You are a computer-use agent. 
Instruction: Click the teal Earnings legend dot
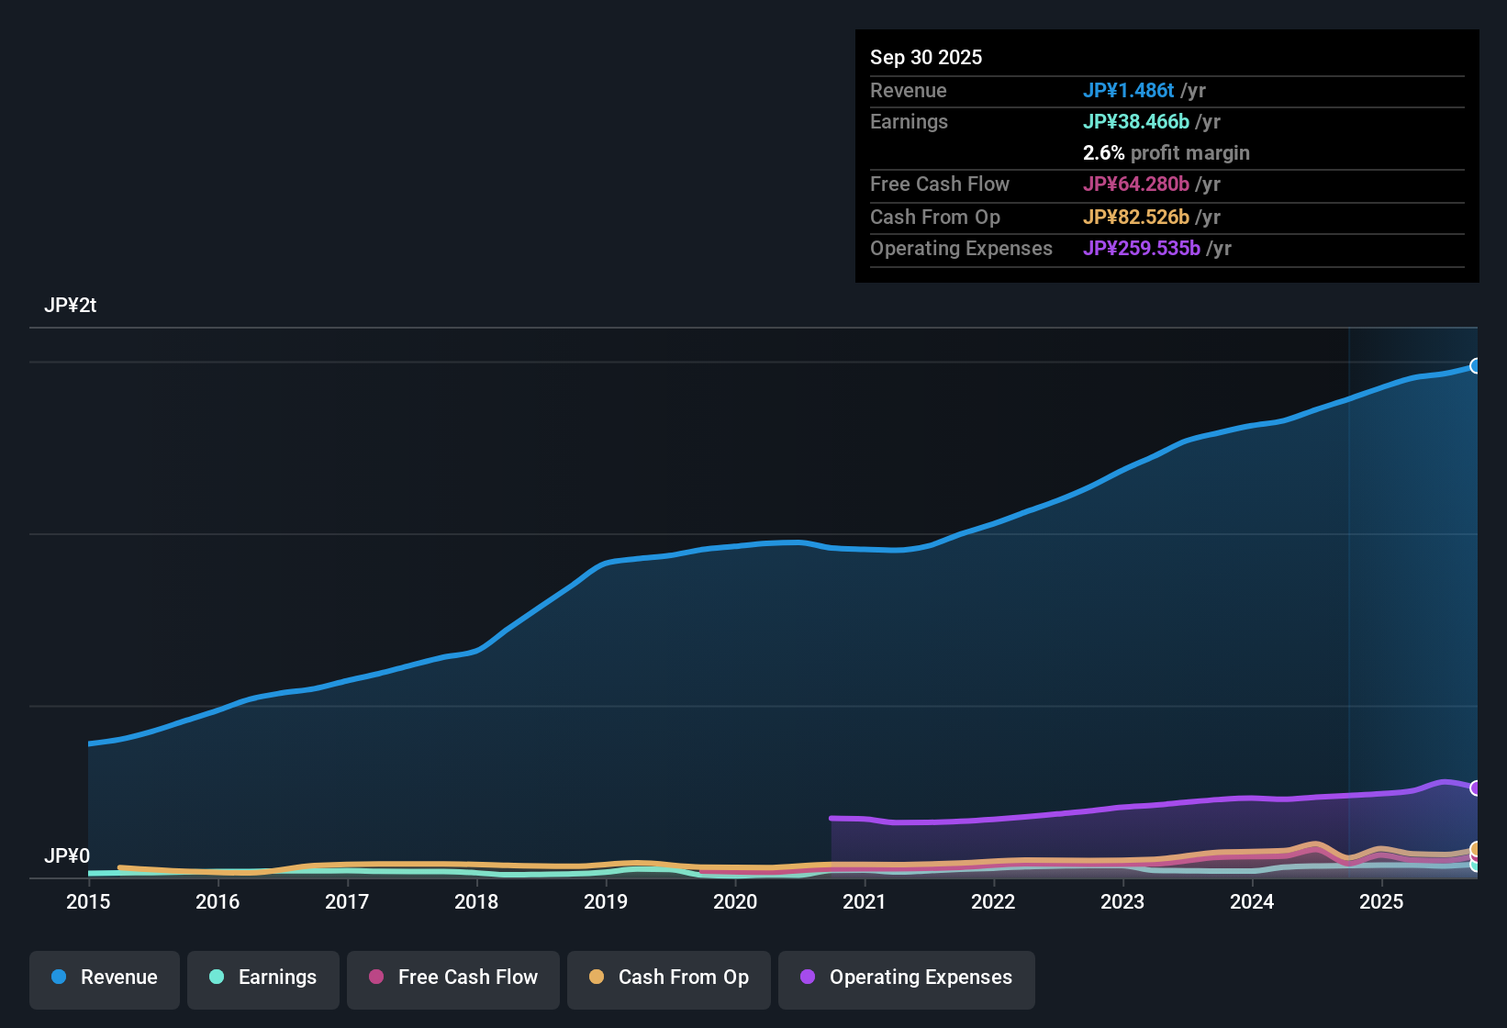tap(217, 978)
